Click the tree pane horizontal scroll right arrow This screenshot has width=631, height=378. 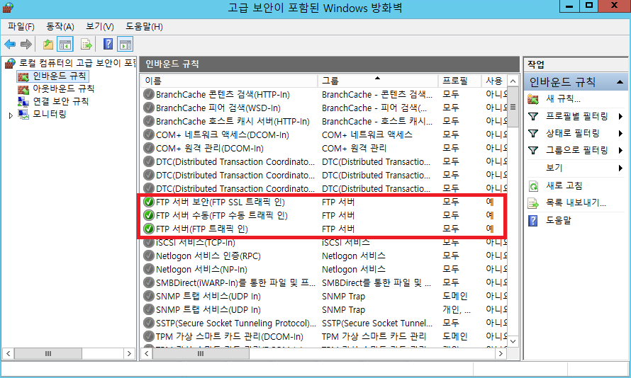129,353
